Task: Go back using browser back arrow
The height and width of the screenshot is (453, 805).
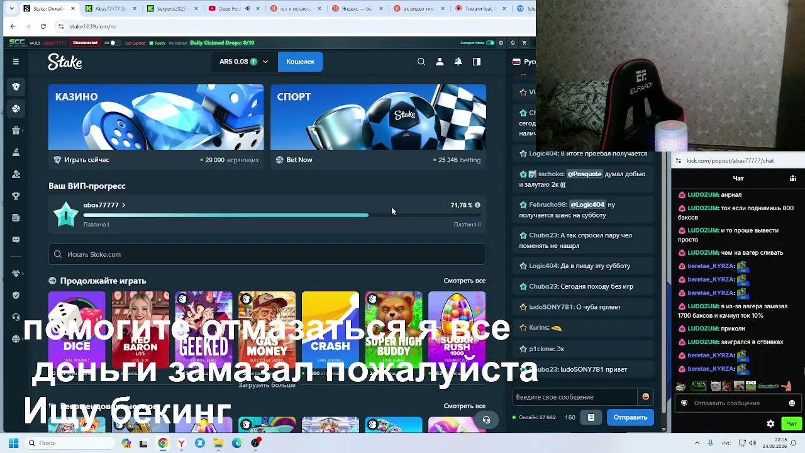Action: (13, 26)
